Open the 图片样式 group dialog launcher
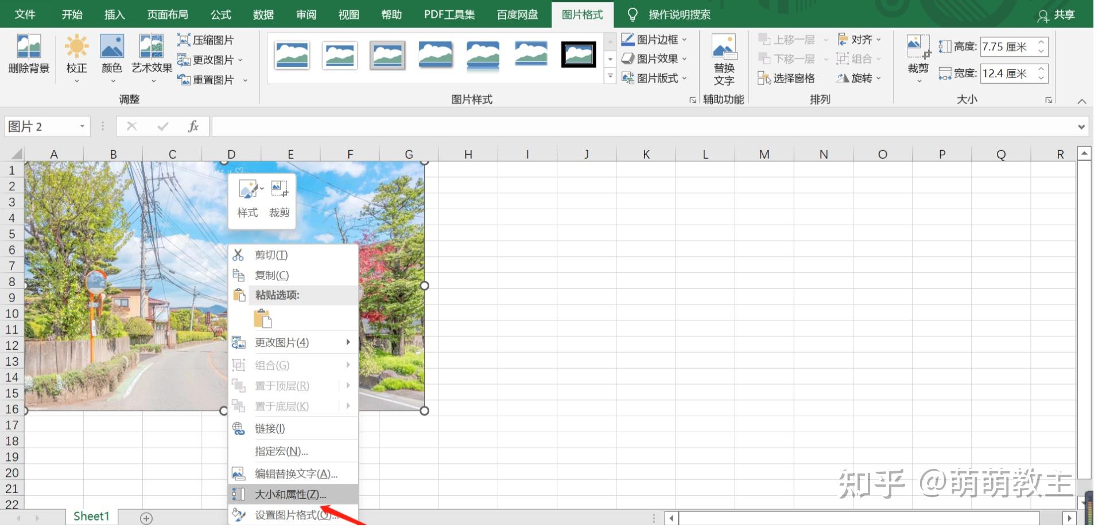1102x528 pixels. tap(693, 100)
